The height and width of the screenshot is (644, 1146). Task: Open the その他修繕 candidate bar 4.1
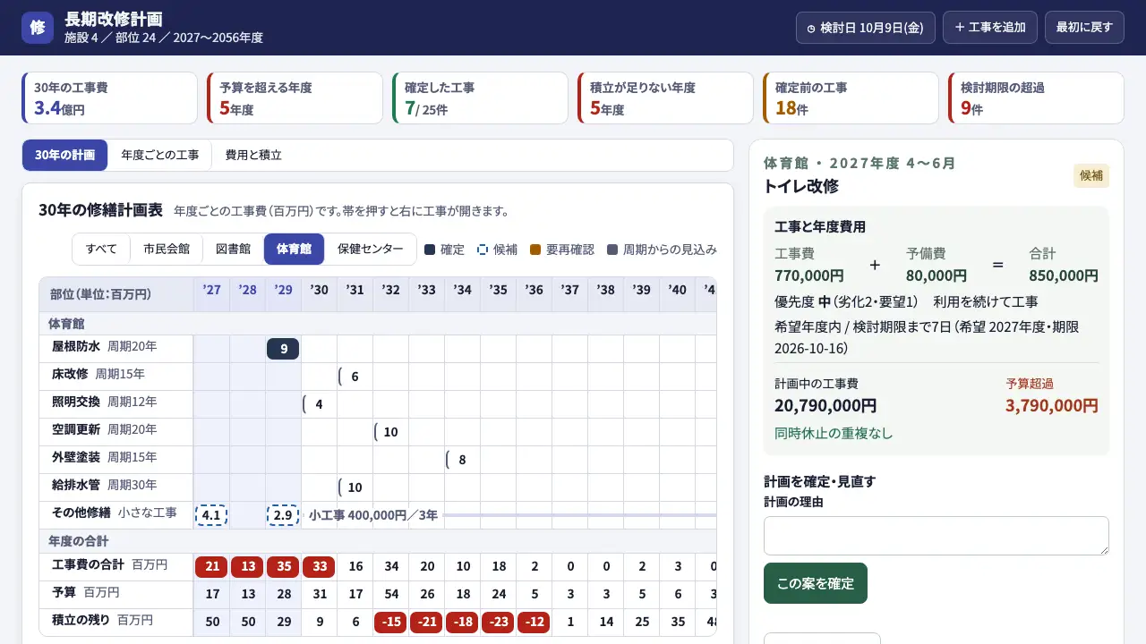click(x=211, y=515)
